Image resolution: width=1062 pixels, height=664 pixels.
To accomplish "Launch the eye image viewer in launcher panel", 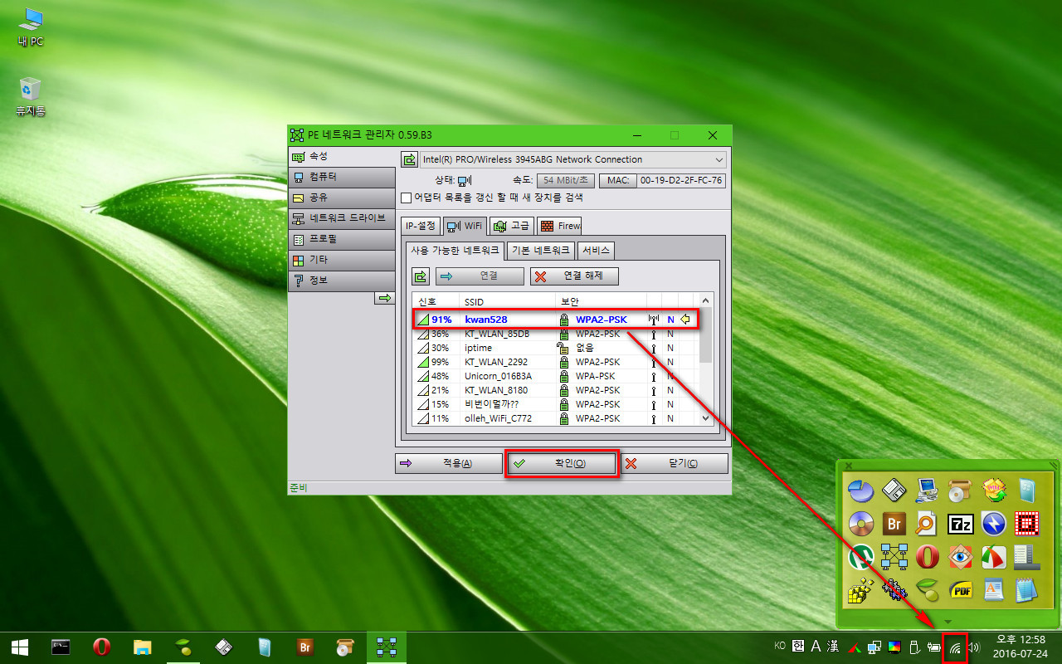I will click(960, 556).
